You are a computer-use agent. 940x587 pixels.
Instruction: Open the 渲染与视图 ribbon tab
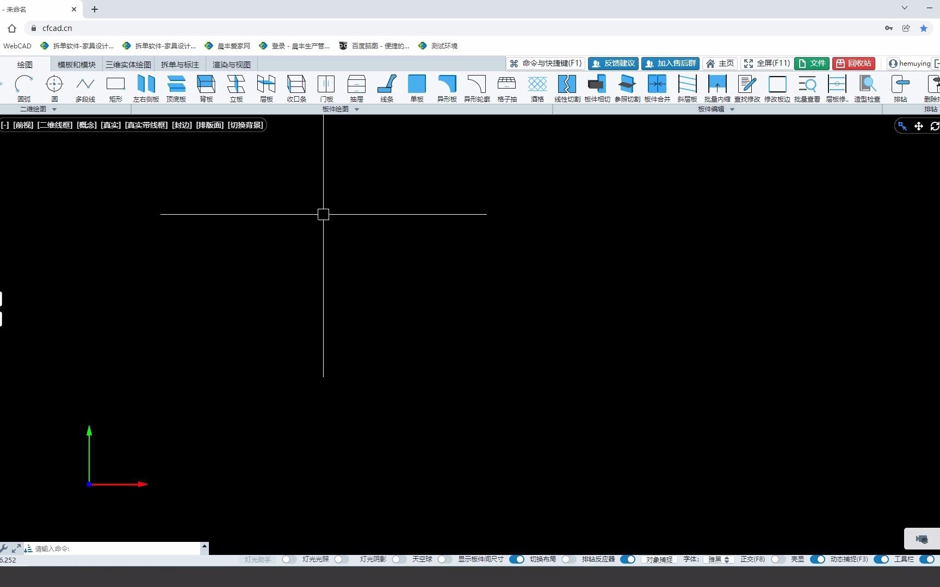click(x=232, y=64)
